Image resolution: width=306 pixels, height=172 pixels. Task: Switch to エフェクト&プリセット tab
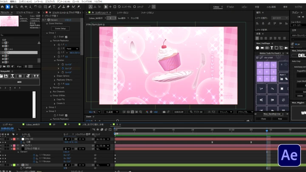[x=25, y=12]
